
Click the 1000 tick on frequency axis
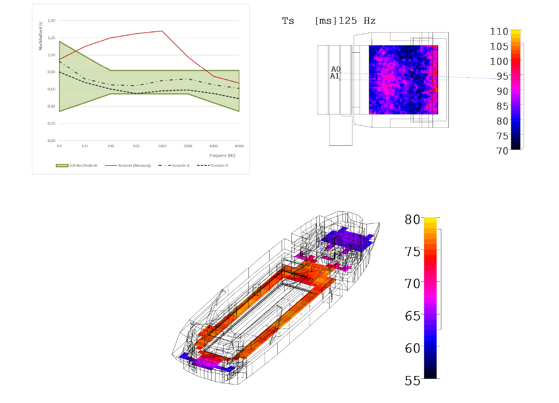click(162, 146)
